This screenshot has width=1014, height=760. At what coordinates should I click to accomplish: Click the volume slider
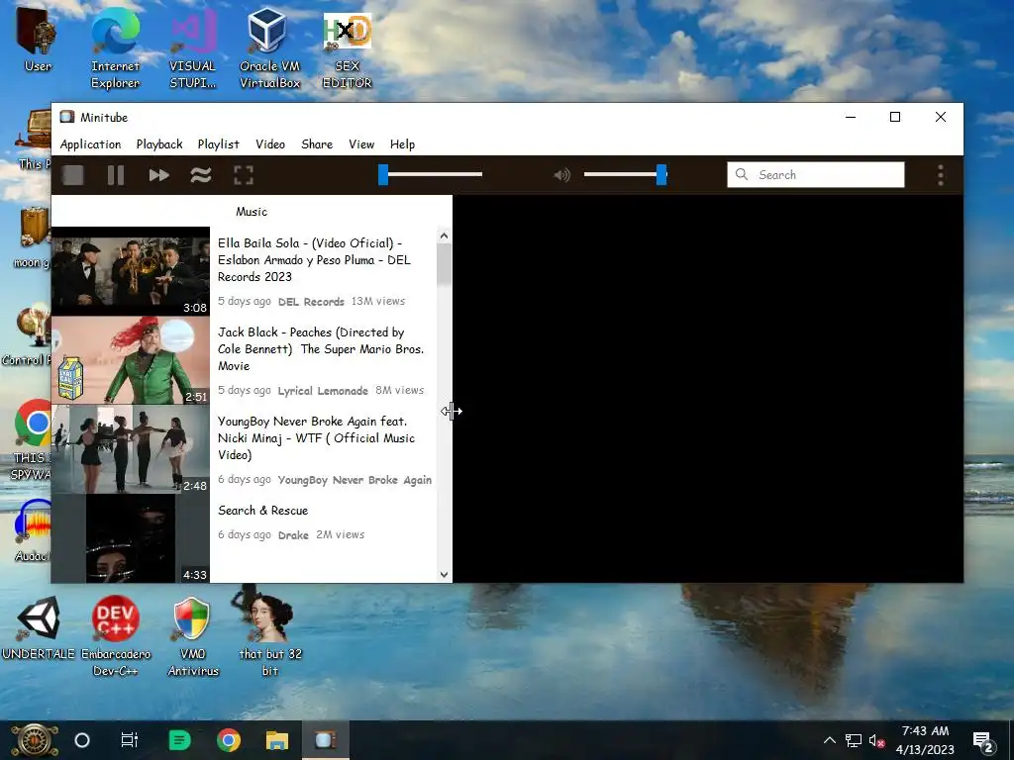625,174
